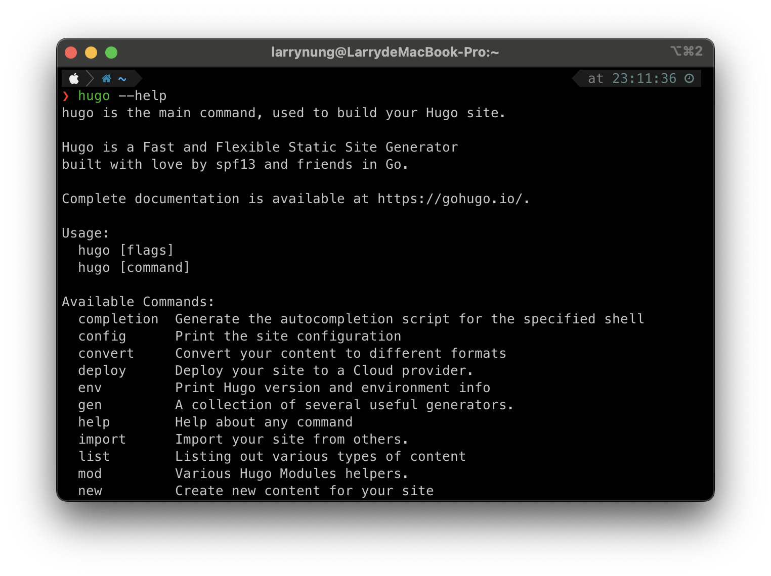The image size is (771, 576).
Task: Click 'Help about any command' description
Action: click(x=264, y=422)
